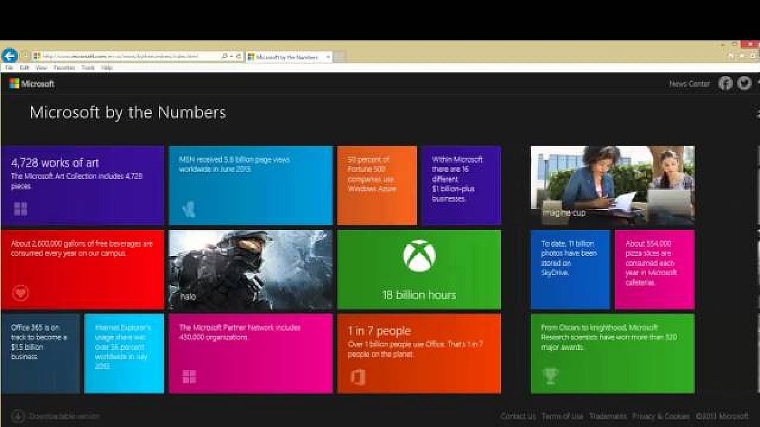Screen dimensions: 760x427
Task: Open Microsoft's Facebook page icon
Action: tap(726, 83)
